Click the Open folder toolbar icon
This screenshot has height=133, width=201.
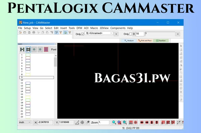(25, 32)
